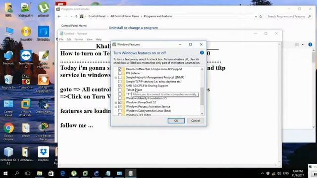Viewport: 317px width, 178px height.
Task: Open Notepad View menu
Action: tap(89, 40)
